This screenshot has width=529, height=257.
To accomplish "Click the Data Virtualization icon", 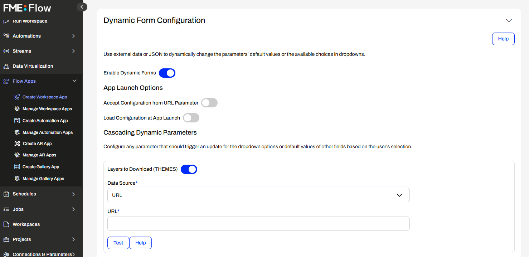I will [6, 66].
